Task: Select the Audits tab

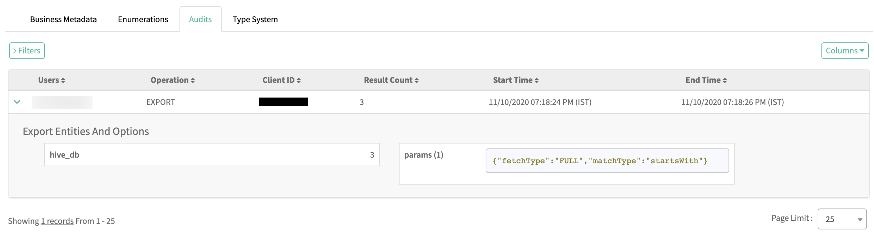Action: (200, 20)
